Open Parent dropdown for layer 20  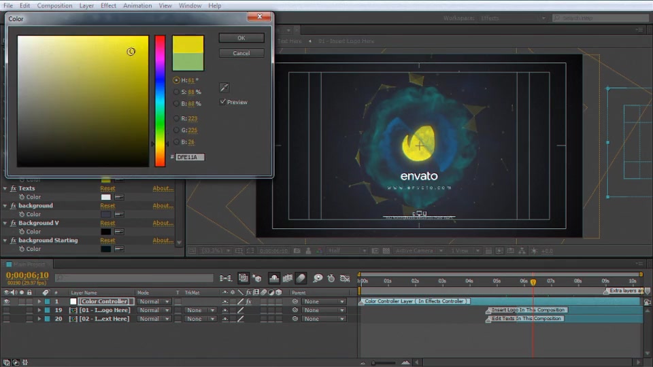[324, 319]
